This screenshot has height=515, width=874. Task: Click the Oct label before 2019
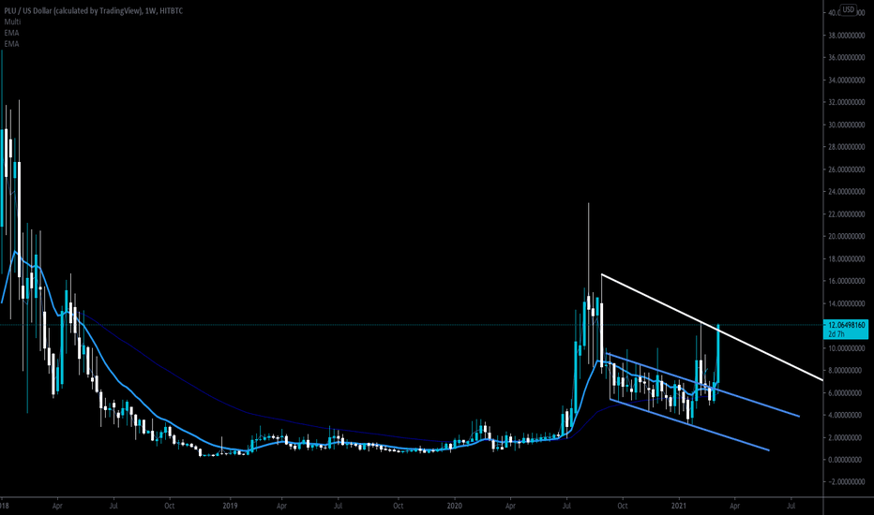pyautogui.click(x=170, y=506)
